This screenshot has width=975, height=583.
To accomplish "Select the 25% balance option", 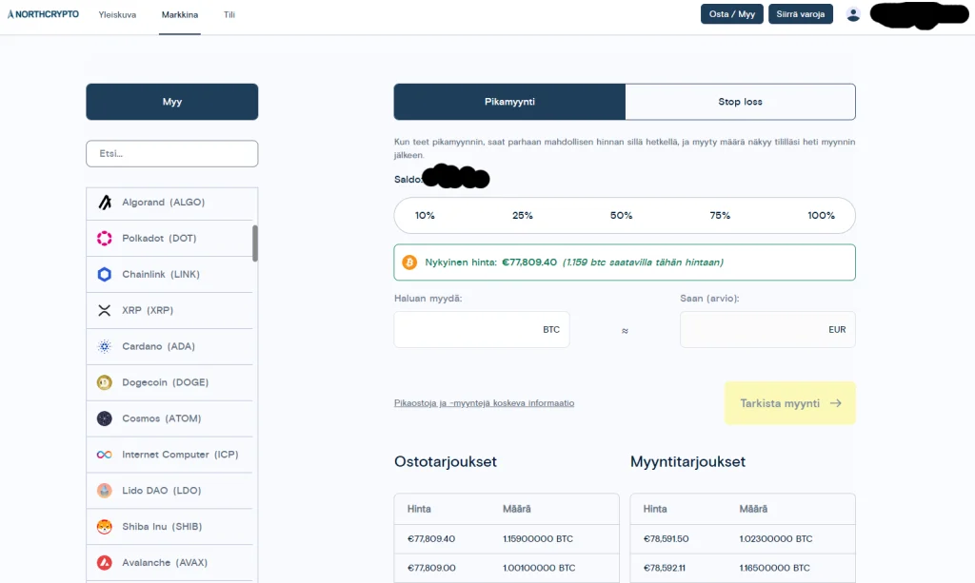I will [523, 215].
